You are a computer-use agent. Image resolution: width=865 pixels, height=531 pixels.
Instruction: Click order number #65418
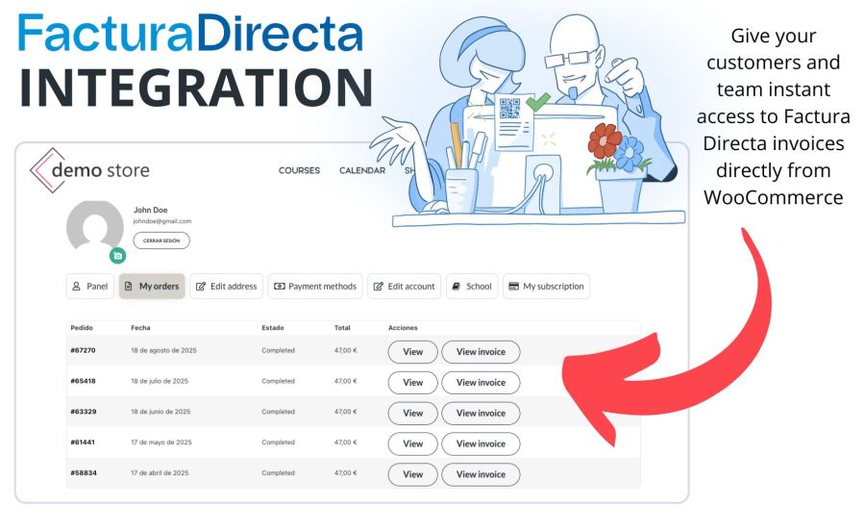coord(83,381)
